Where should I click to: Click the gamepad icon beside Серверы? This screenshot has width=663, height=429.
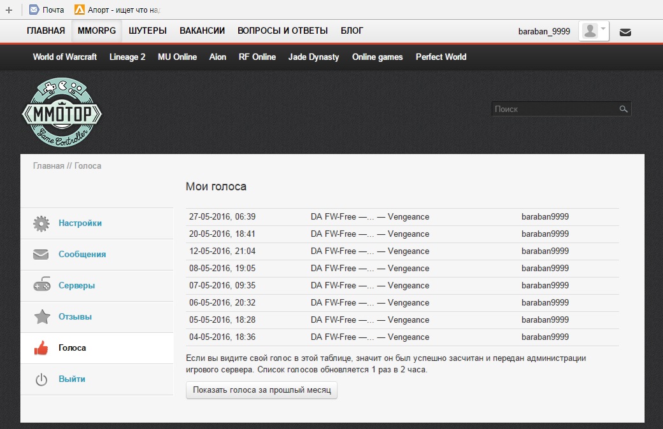41,286
